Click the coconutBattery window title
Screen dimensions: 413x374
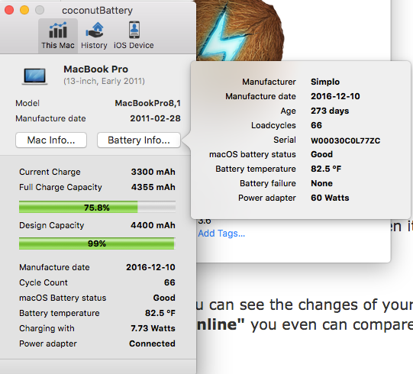click(x=97, y=10)
